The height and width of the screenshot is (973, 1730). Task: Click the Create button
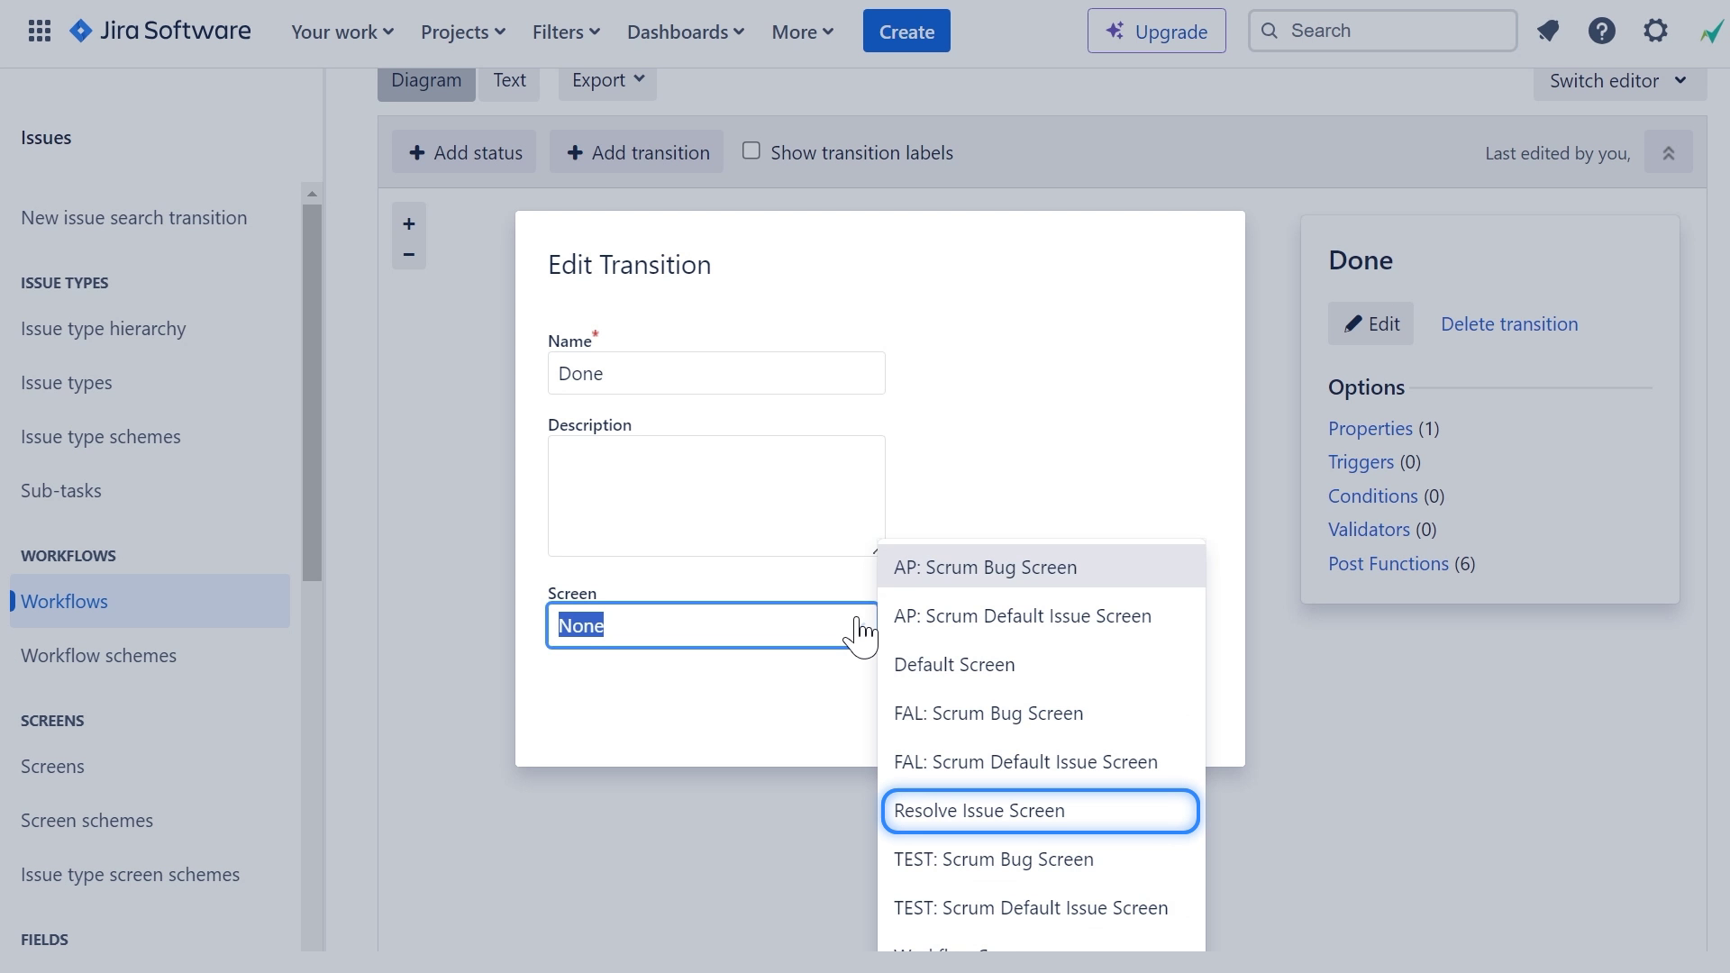(x=906, y=30)
